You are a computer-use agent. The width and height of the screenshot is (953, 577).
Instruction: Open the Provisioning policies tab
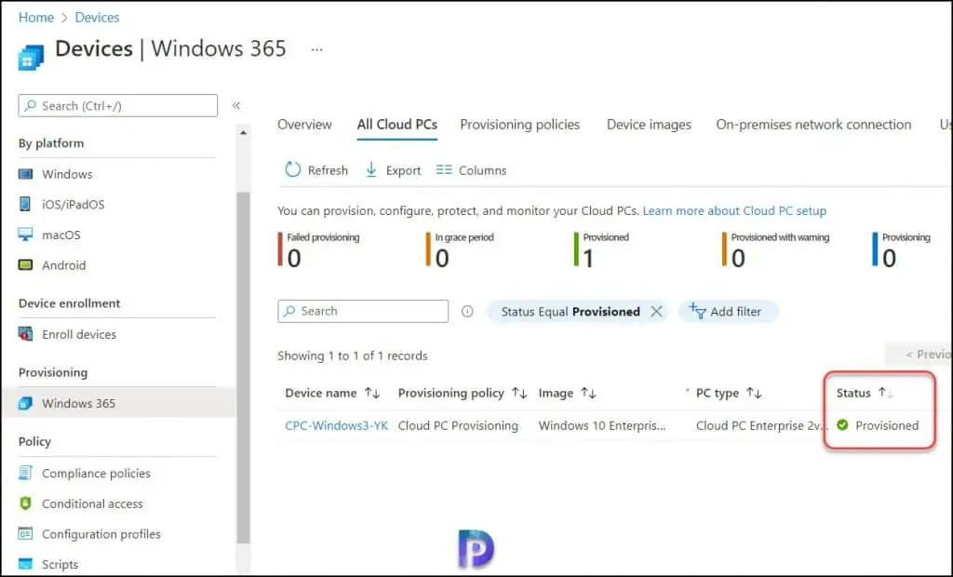coord(519,125)
